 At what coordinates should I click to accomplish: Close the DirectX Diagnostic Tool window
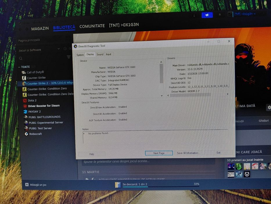point(229,41)
